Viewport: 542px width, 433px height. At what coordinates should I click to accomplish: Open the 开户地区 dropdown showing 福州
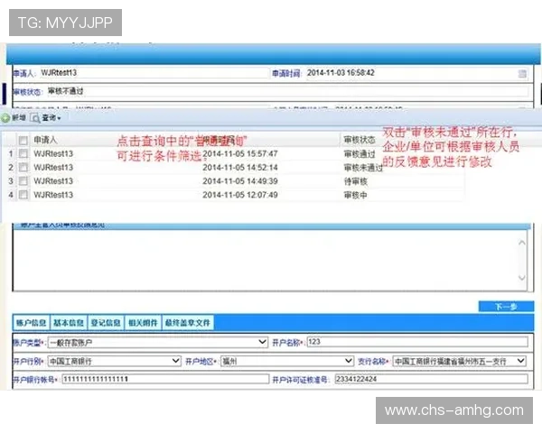(x=287, y=361)
